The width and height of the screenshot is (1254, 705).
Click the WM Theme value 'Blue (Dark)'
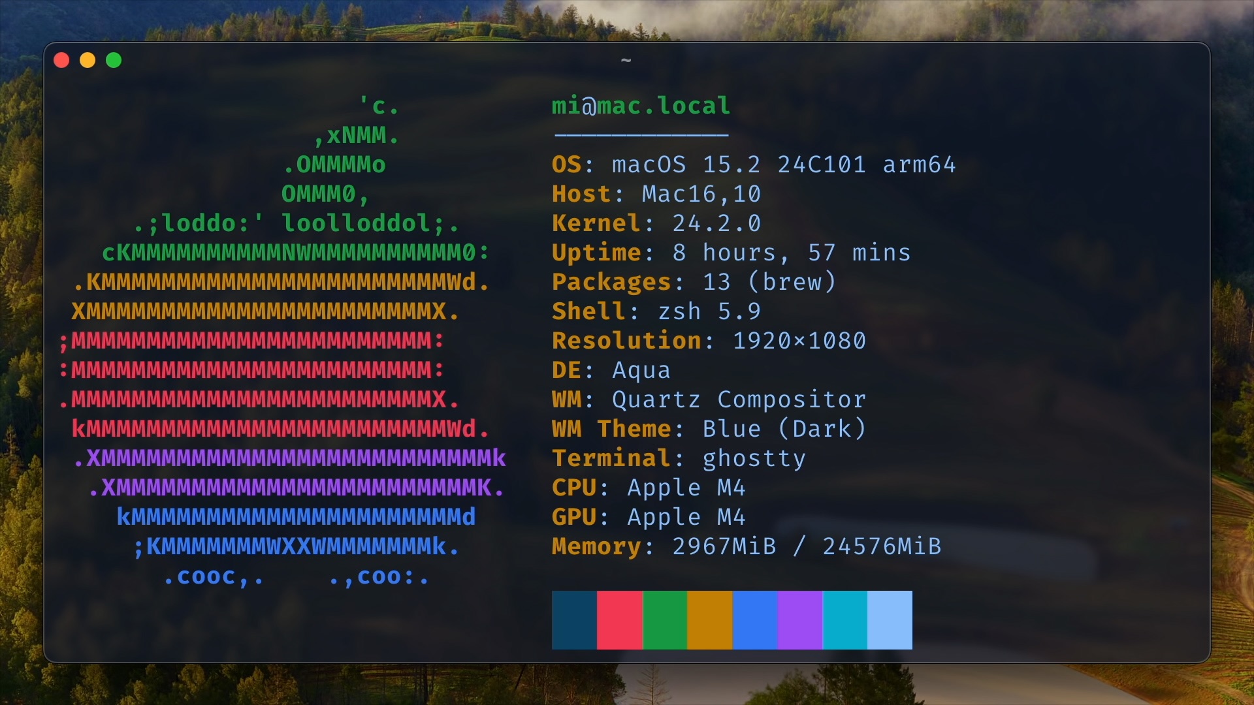[784, 429]
